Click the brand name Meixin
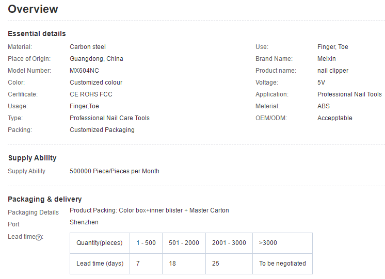 point(326,59)
